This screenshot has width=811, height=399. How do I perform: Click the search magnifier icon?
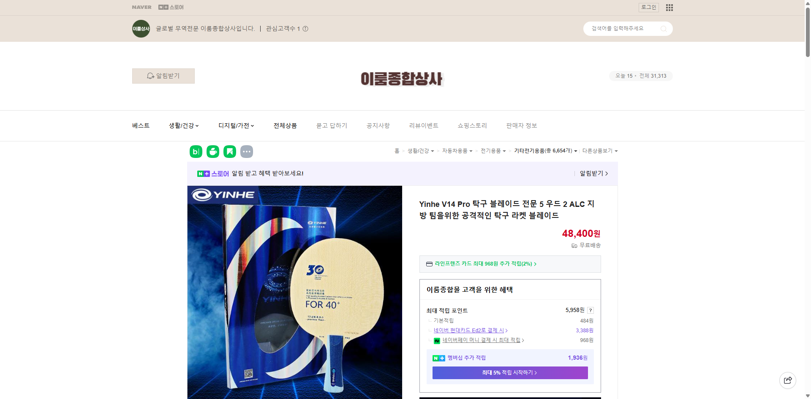664,28
